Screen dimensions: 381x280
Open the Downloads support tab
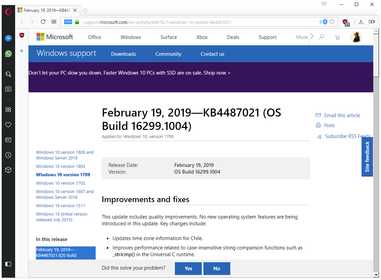click(x=124, y=54)
